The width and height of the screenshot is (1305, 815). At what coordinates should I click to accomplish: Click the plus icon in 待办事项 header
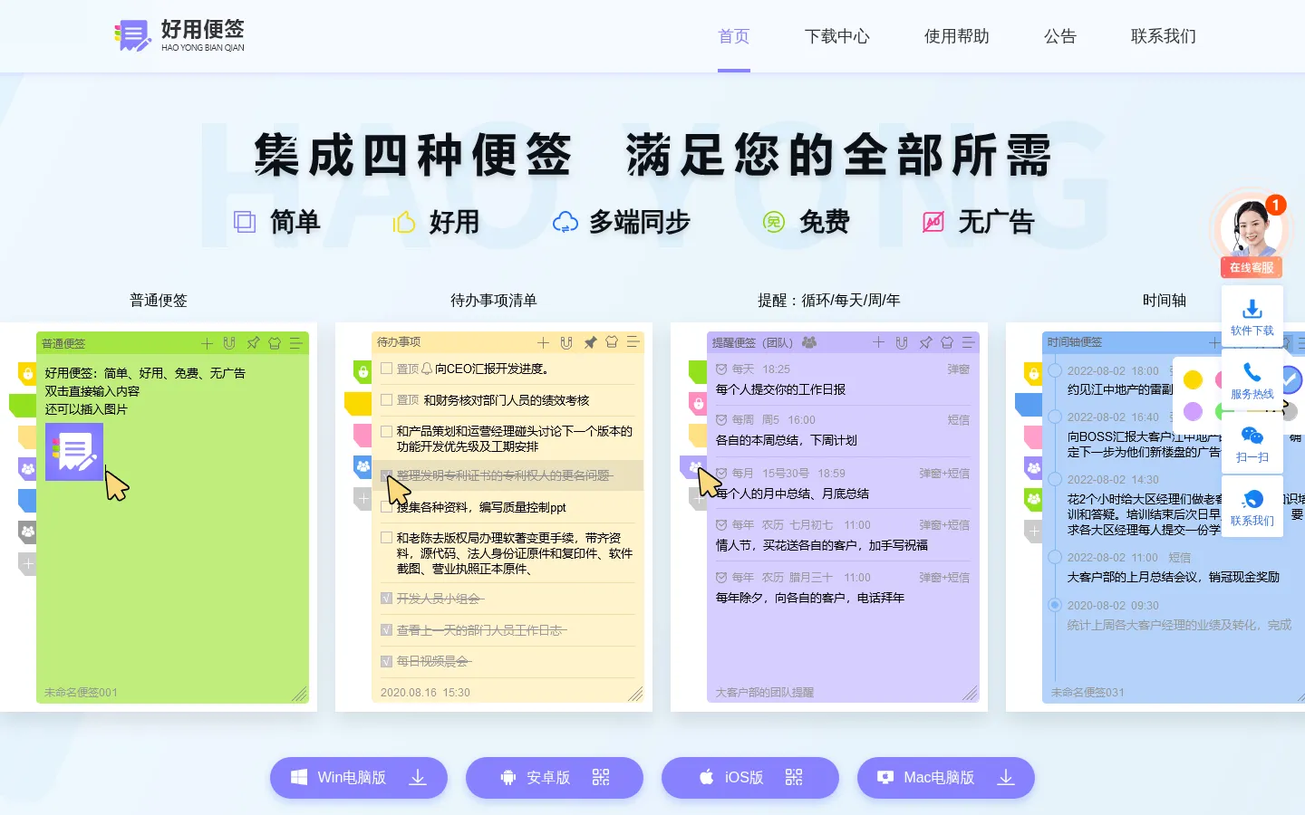[x=543, y=342]
